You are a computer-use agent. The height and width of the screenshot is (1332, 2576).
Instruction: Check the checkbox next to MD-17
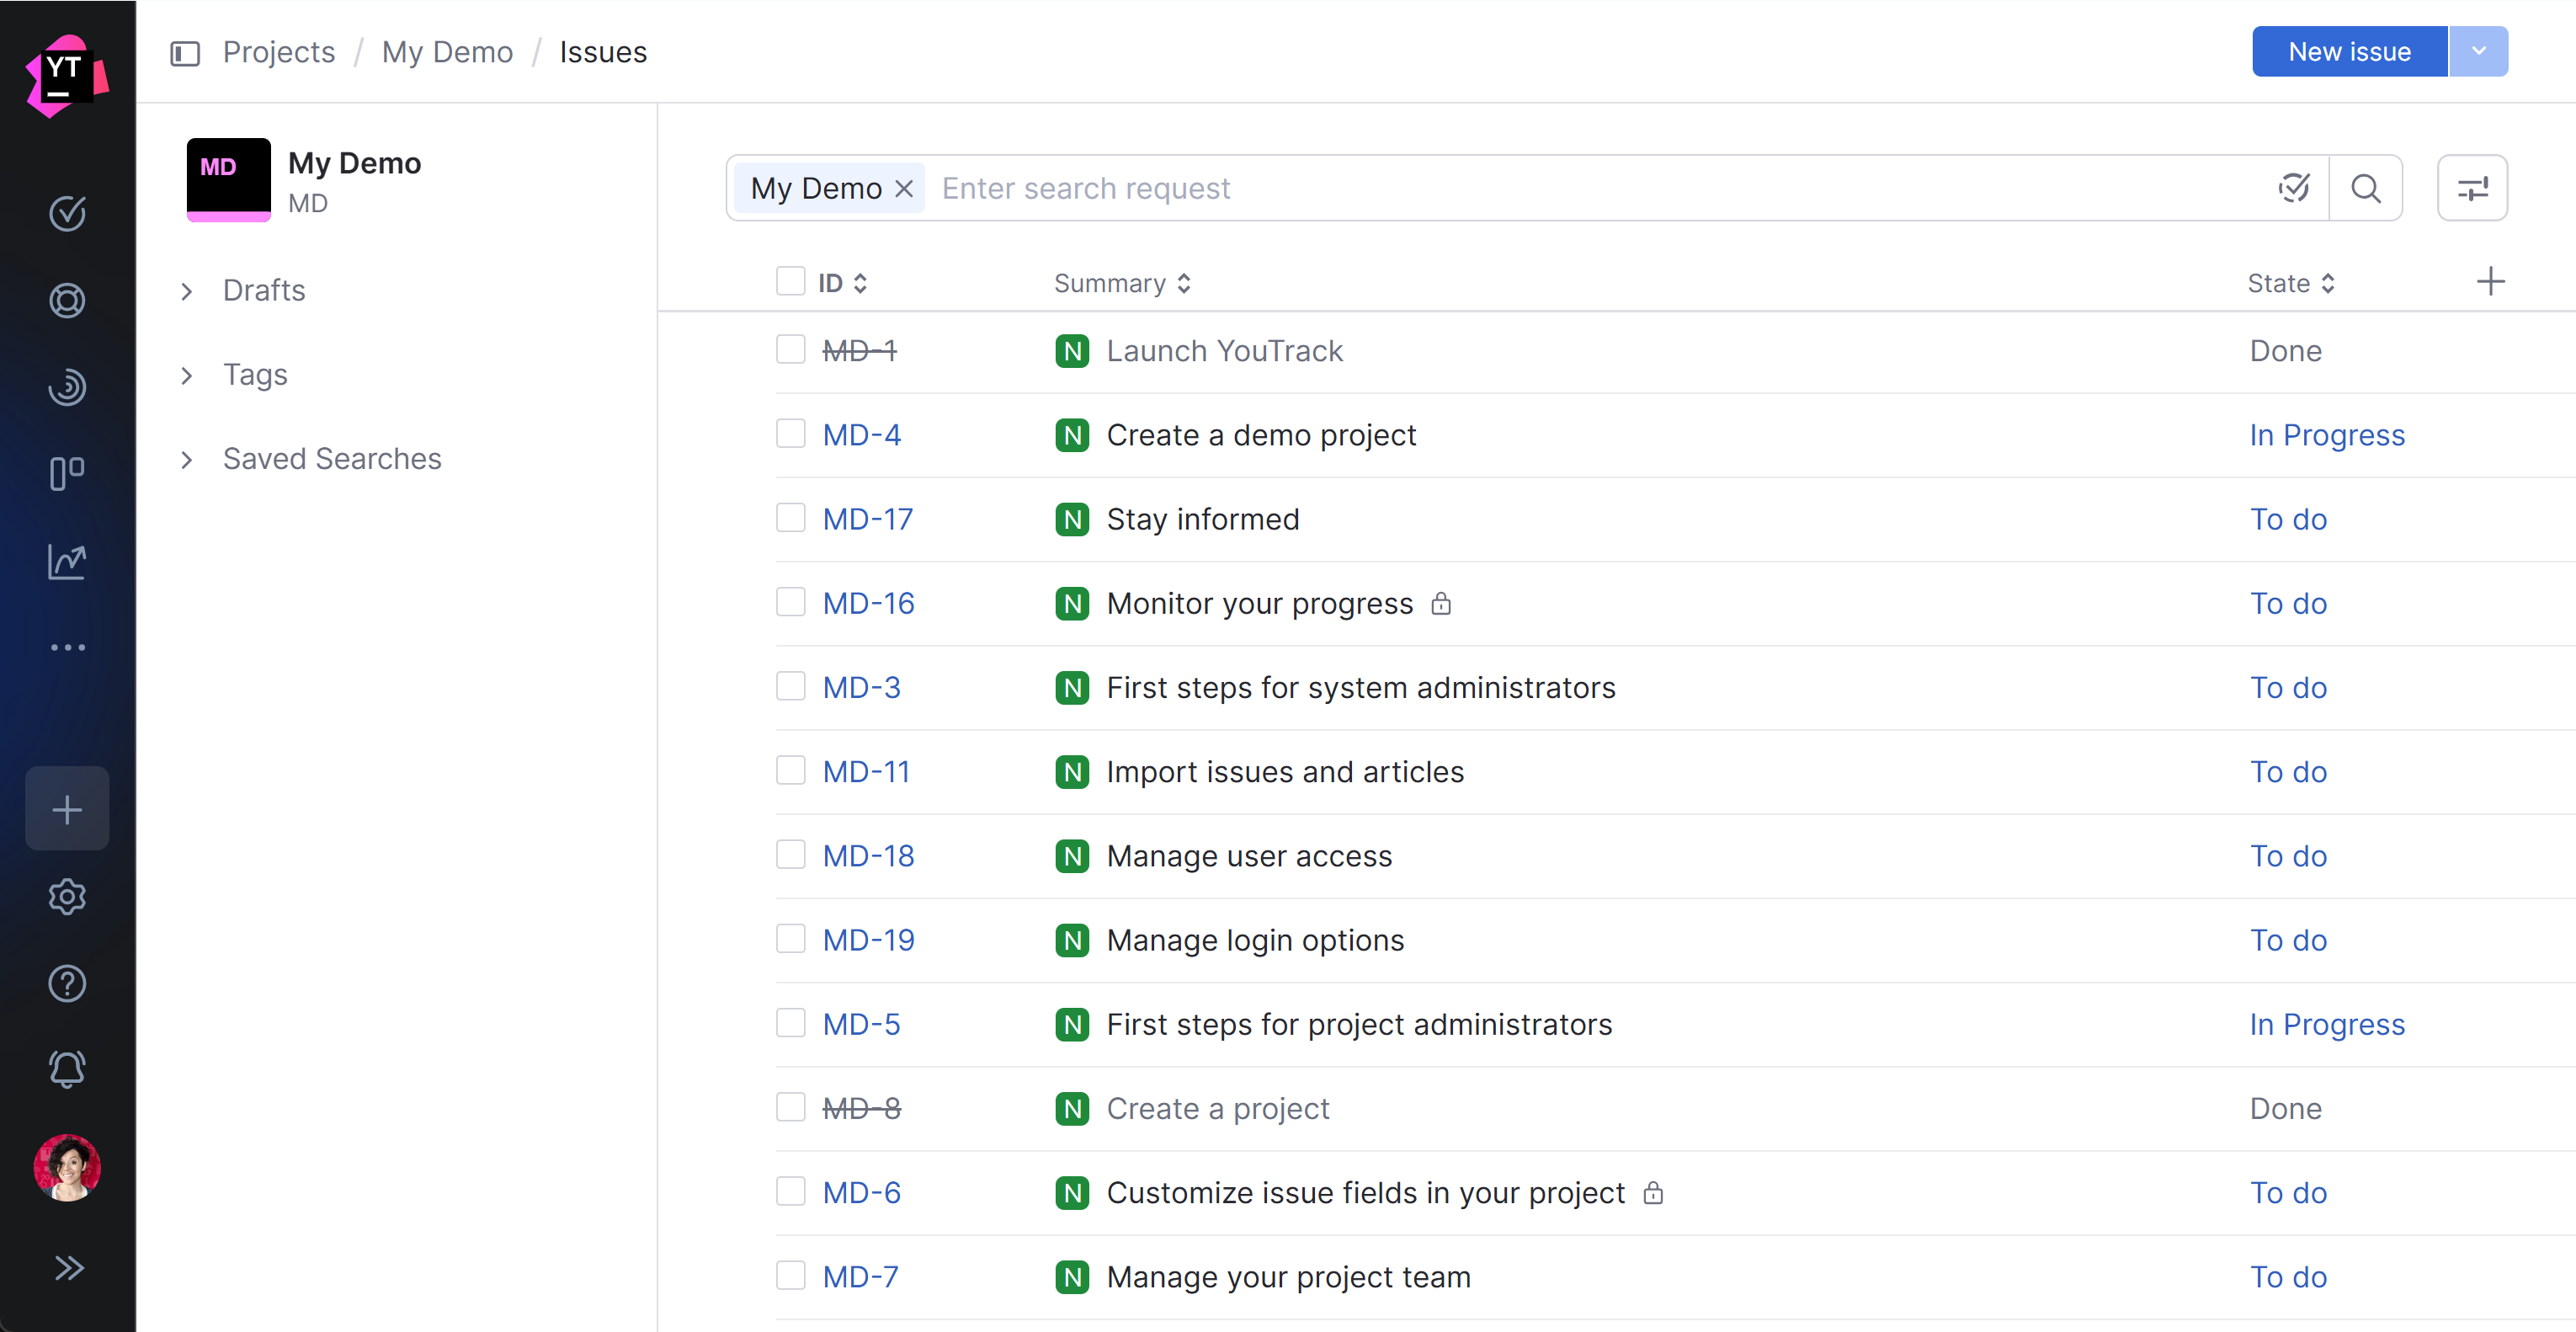[790, 517]
